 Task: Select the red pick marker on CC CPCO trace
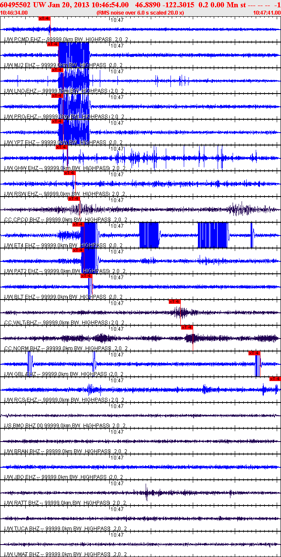[x=74, y=199]
